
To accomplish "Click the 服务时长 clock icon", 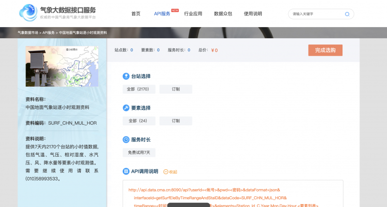I will (x=126, y=140).
